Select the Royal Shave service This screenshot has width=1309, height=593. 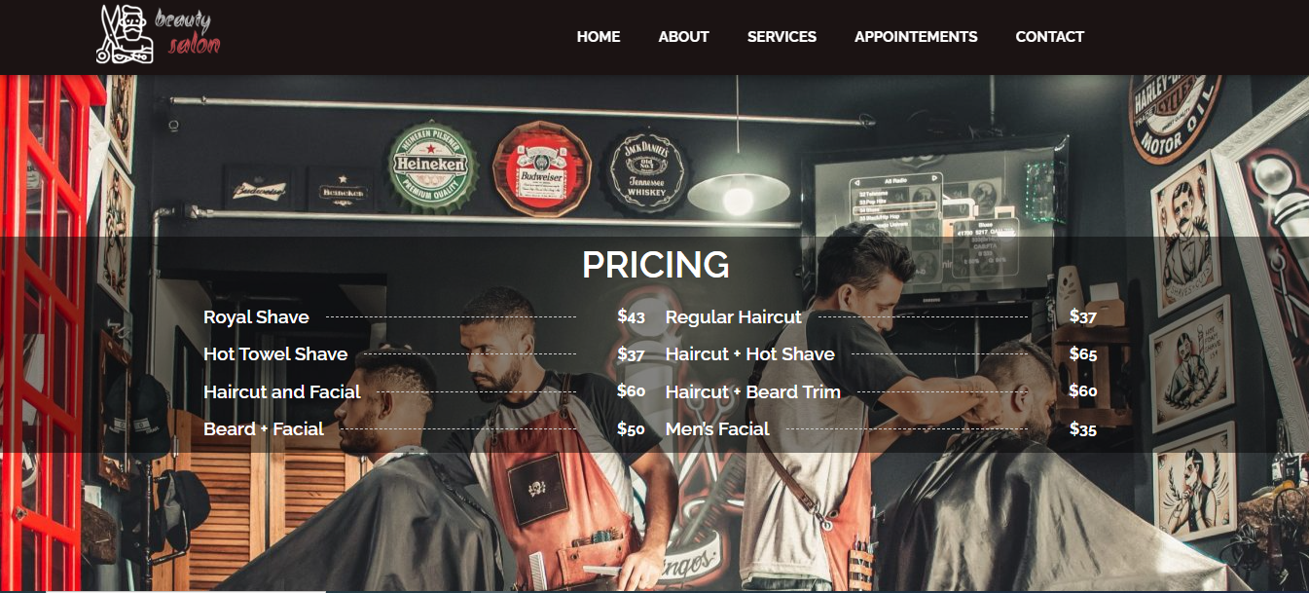[256, 317]
